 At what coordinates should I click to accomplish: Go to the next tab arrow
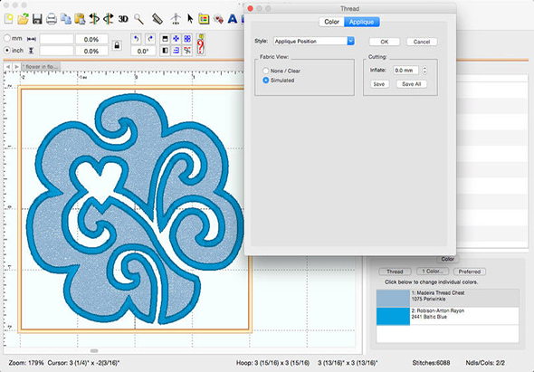16,67
